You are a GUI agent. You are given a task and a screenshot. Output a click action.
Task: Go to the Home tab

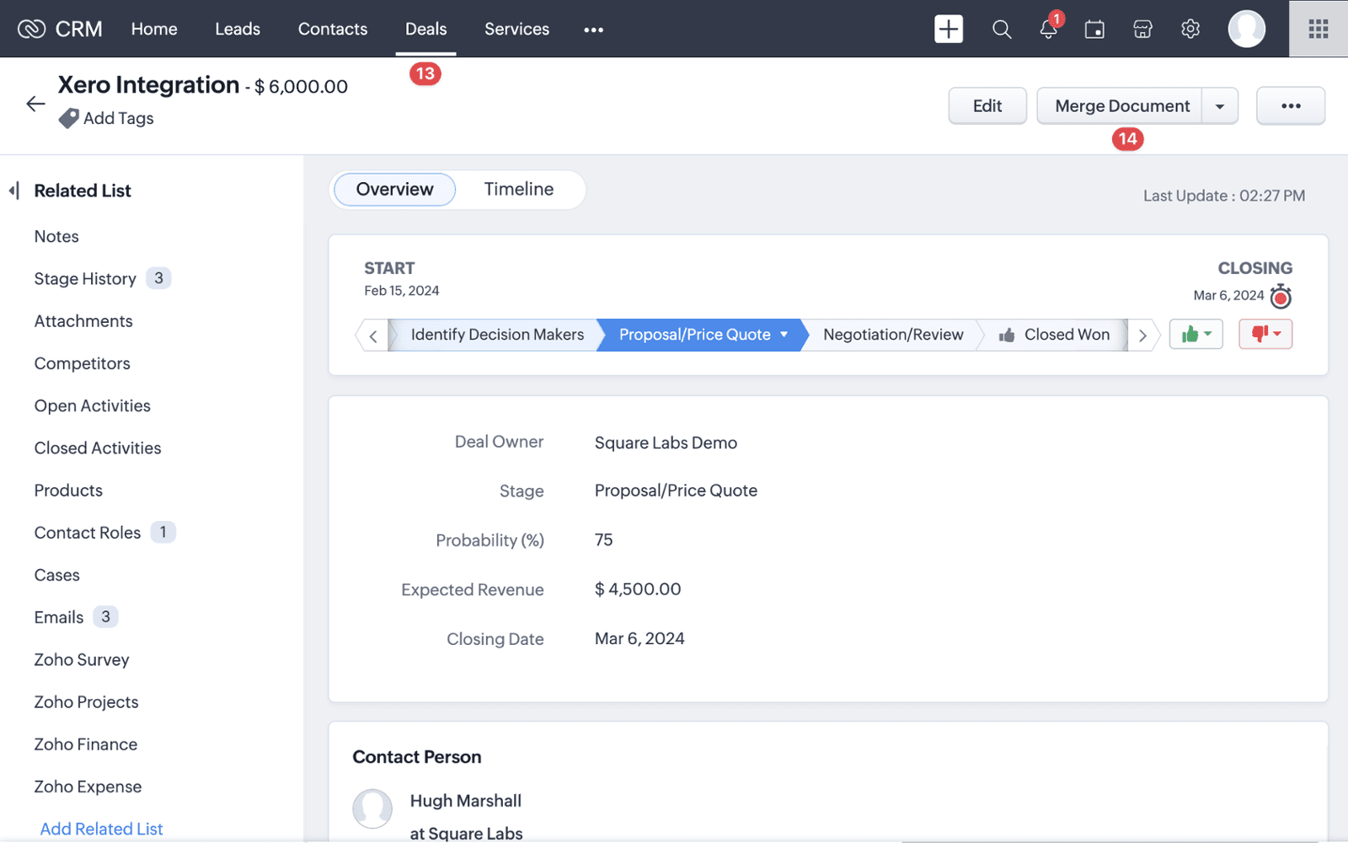pos(154,30)
